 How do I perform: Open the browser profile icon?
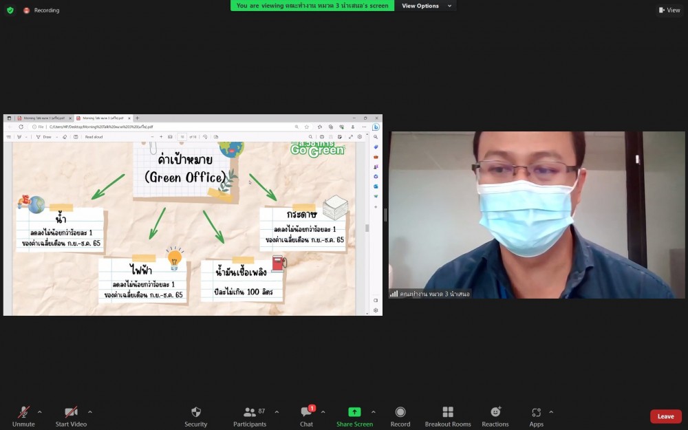(x=352, y=127)
